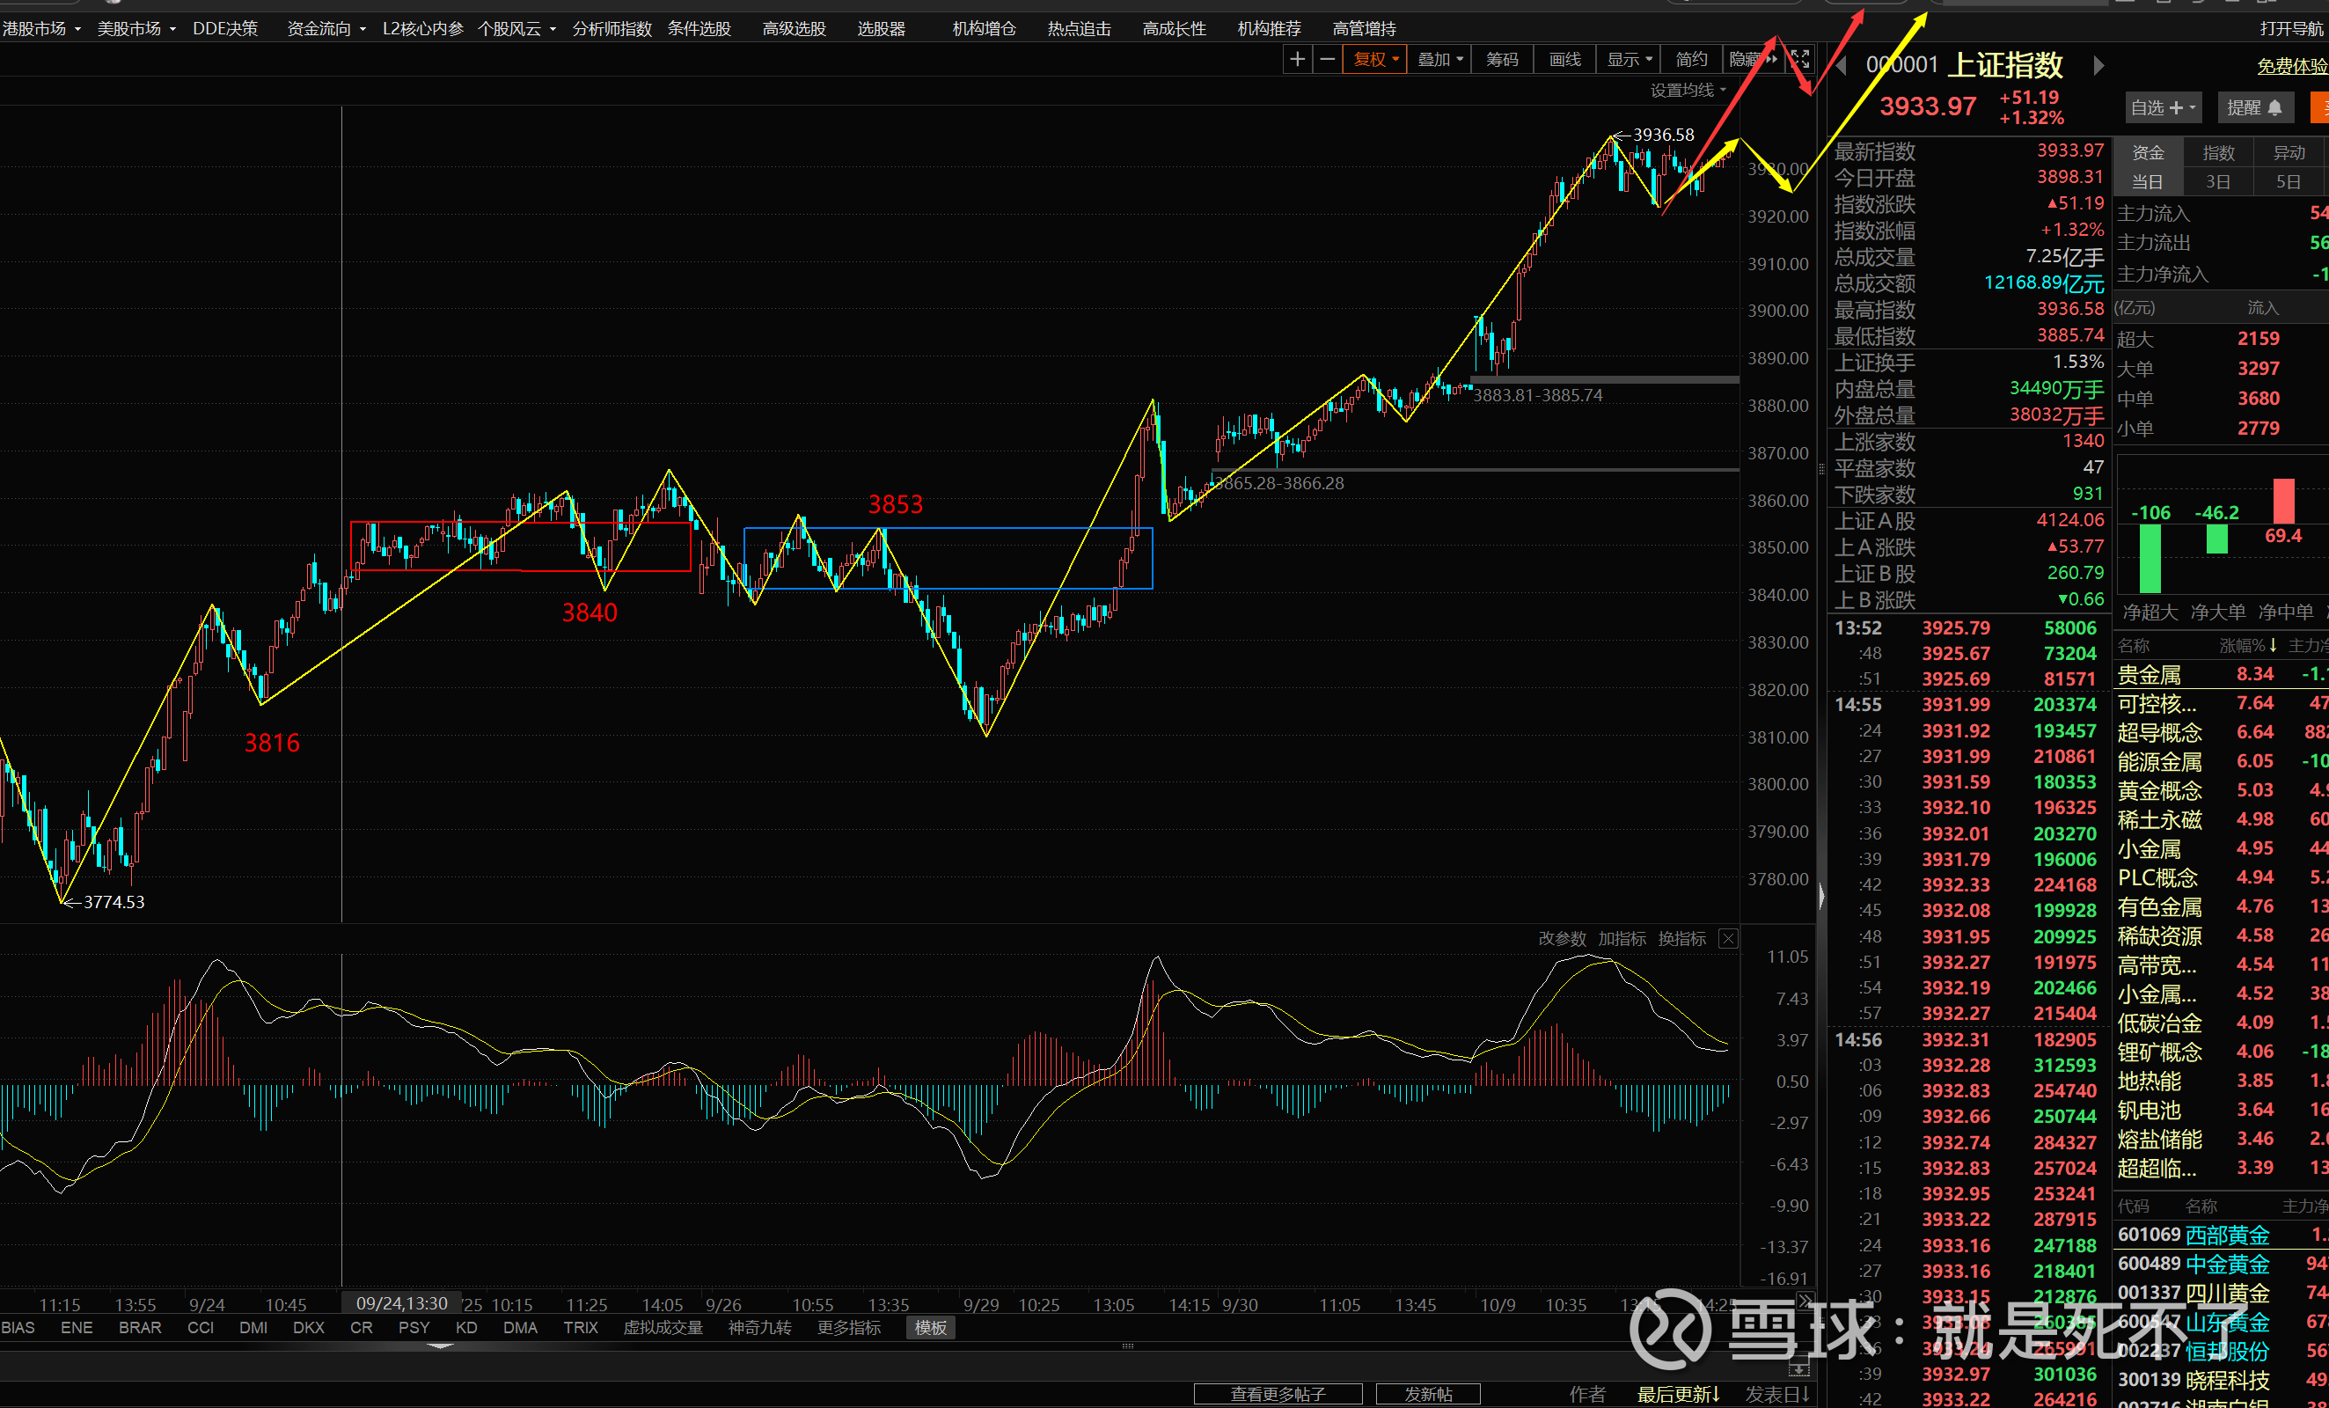Click the zoom in plus icon
Screen dimensions: 2329x1408
tap(1297, 60)
